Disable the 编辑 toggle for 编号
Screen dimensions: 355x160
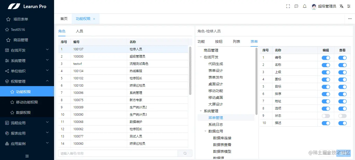coord(326,58)
